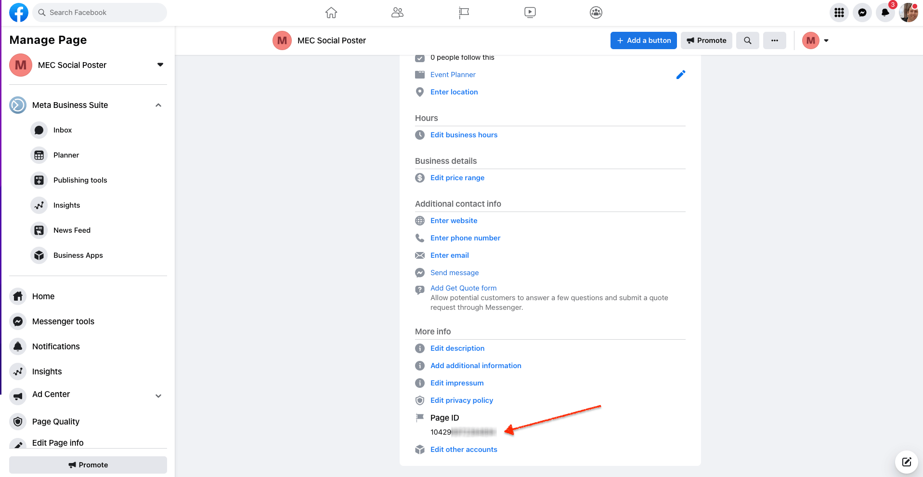Expand the MEC Social Poster page selector
The image size is (923, 477).
pos(160,65)
